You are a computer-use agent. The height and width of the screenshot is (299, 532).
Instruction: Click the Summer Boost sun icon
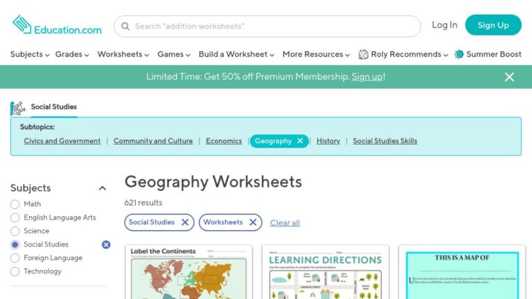point(459,54)
